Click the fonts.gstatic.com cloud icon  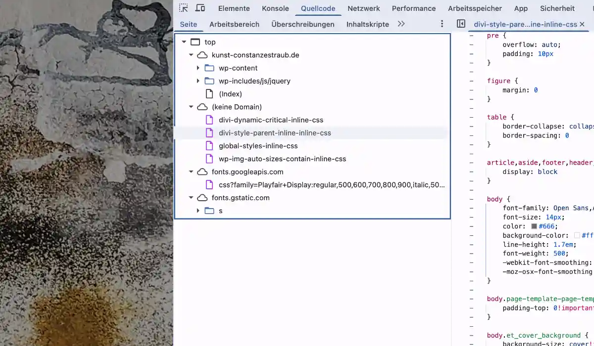click(x=202, y=198)
